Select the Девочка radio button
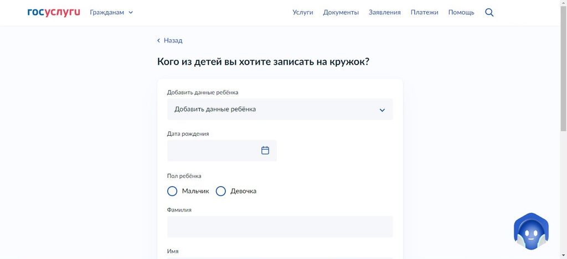This screenshot has height=259, width=567. point(220,191)
